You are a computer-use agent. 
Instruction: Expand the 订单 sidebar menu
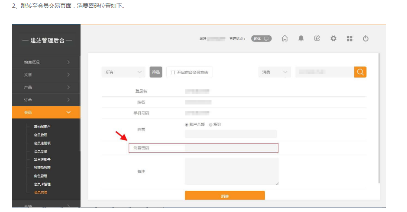pyautogui.click(x=46, y=100)
